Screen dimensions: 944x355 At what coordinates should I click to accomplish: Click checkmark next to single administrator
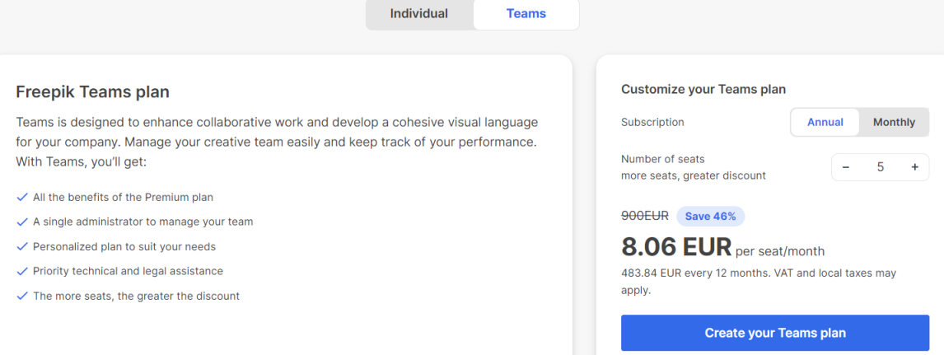click(22, 222)
